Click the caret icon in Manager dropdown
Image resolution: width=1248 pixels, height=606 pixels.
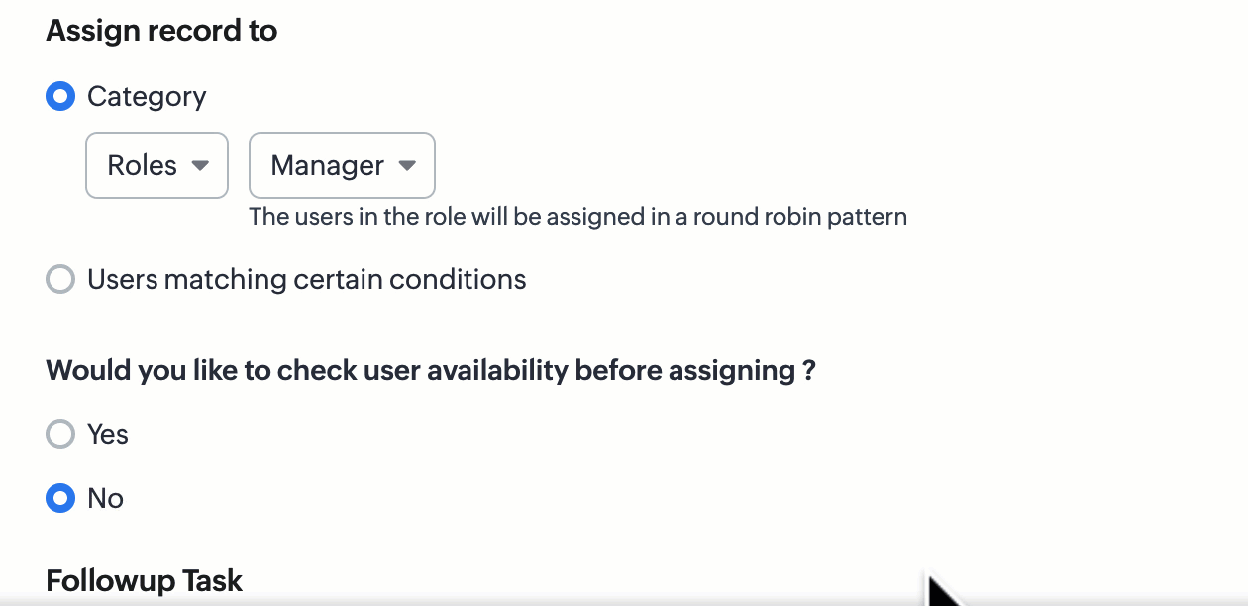point(406,166)
